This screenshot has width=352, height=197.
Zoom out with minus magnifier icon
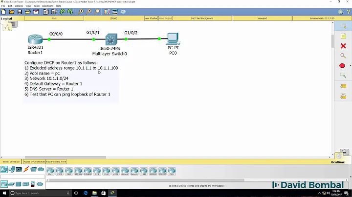(97, 12)
